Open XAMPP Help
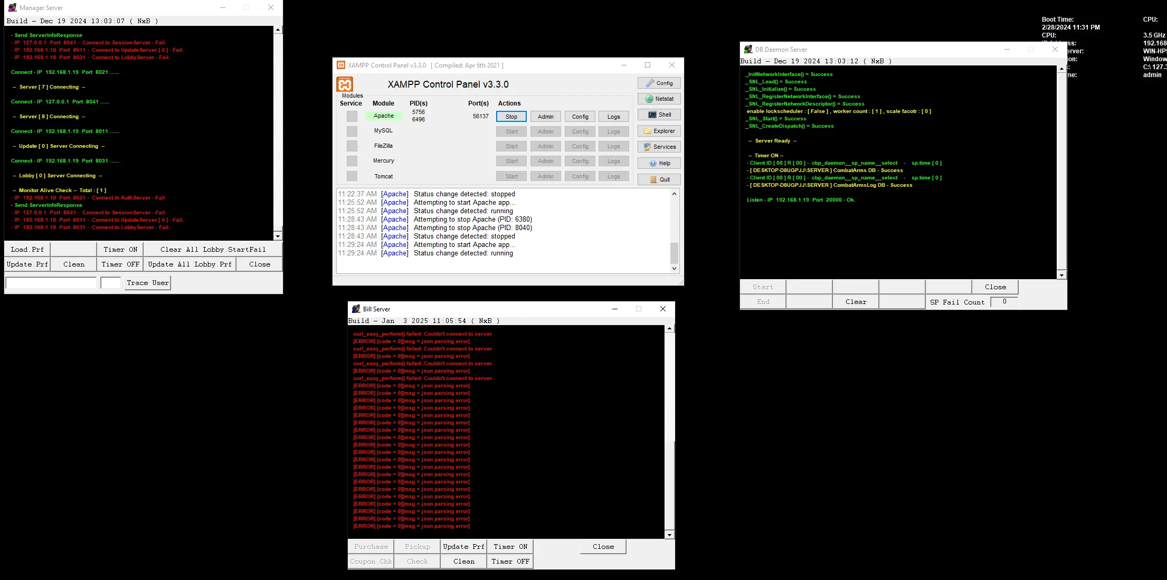The height and width of the screenshot is (580, 1167). pos(659,163)
